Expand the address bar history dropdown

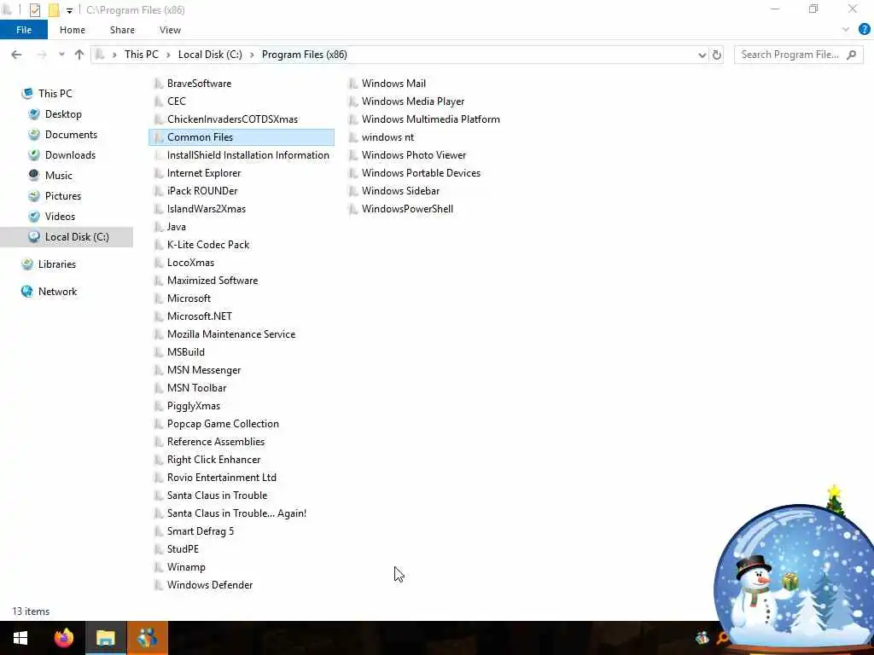pos(702,55)
